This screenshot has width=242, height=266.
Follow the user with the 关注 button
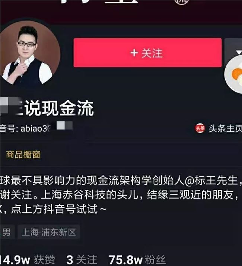(x=147, y=53)
